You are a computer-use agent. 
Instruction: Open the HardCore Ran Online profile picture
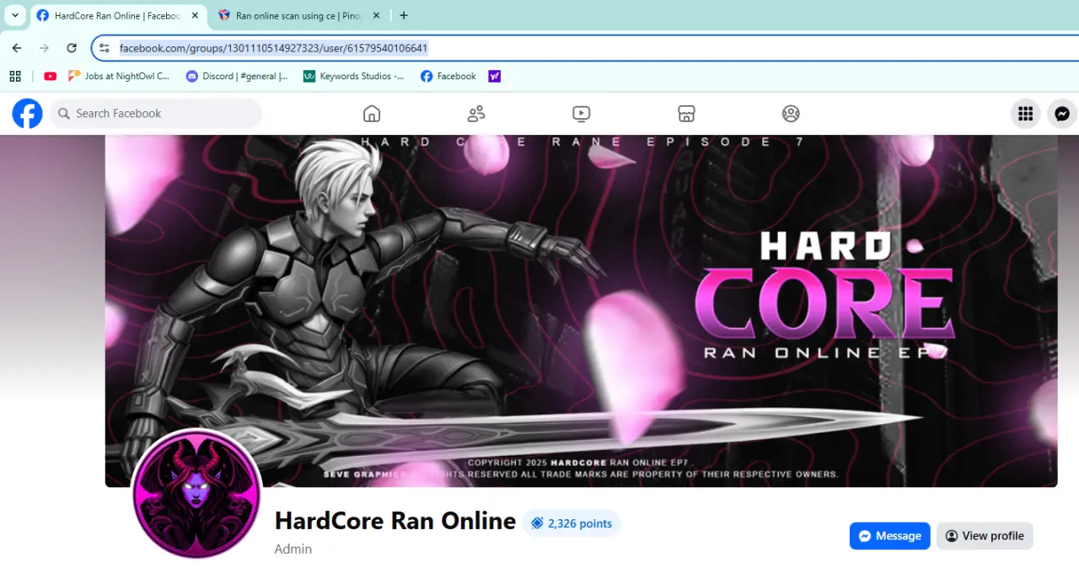pyautogui.click(x=197, y=494)
